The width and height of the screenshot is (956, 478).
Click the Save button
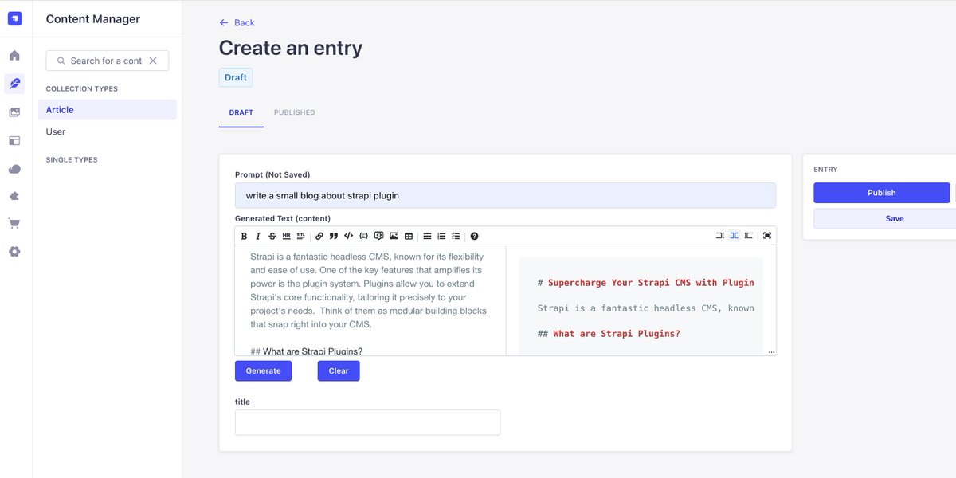click(x=895, y=218)
